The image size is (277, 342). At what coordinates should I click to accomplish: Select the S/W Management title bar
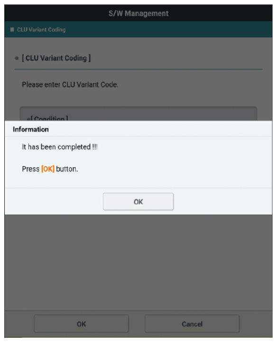tap(138, 13)
